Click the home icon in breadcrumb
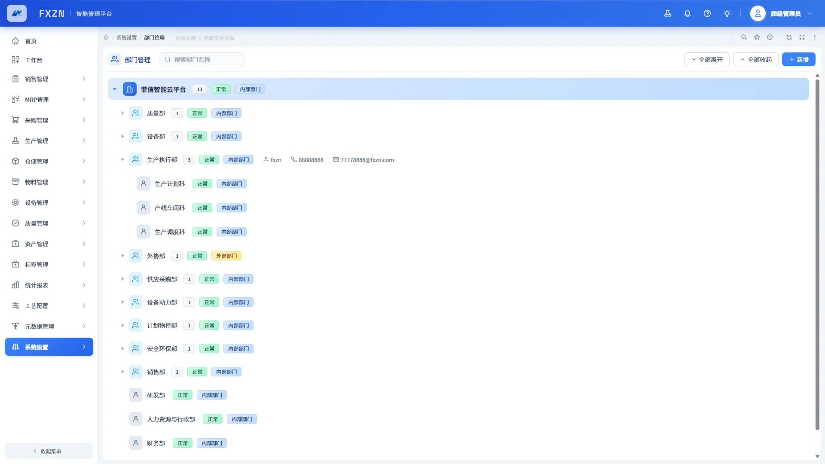 click(x=106, y=37)
